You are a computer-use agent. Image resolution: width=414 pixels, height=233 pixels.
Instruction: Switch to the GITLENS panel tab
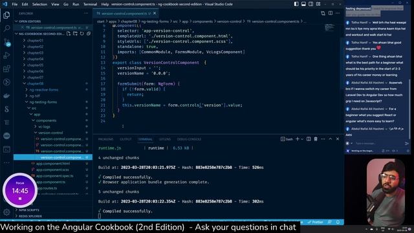click(x=165, y=139)
